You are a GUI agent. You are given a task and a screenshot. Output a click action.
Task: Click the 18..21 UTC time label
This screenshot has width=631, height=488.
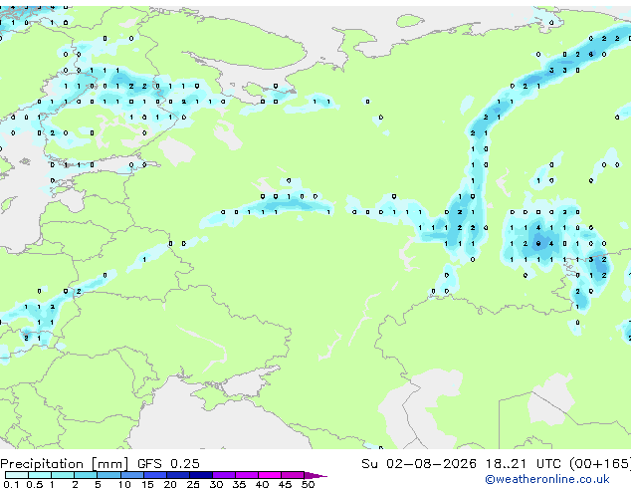(523, 464)
